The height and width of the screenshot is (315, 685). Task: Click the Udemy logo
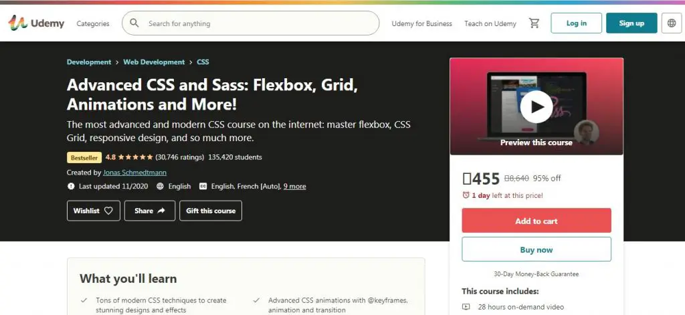click(x=36, y=23)
